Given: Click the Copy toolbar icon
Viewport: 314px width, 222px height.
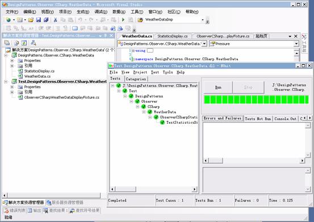Looking at the screenshot, I should 63,20.
